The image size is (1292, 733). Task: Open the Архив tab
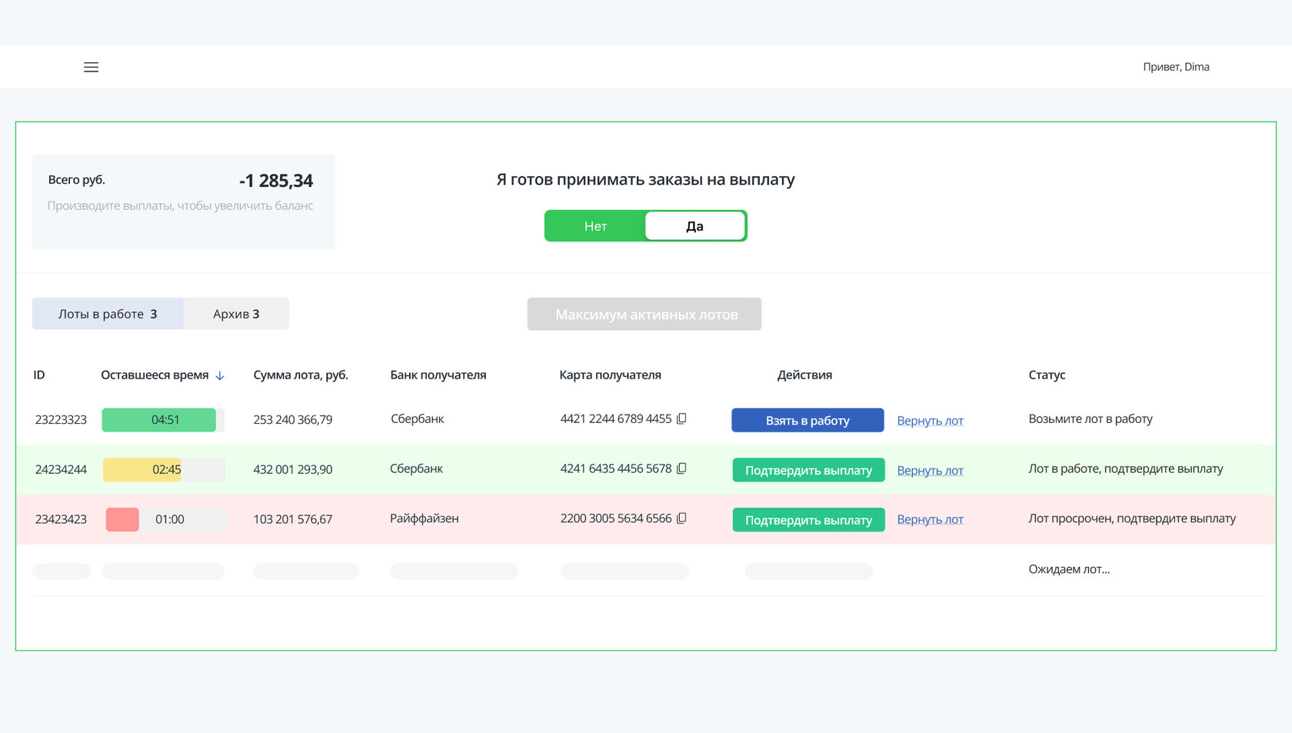tap(236, 314)
